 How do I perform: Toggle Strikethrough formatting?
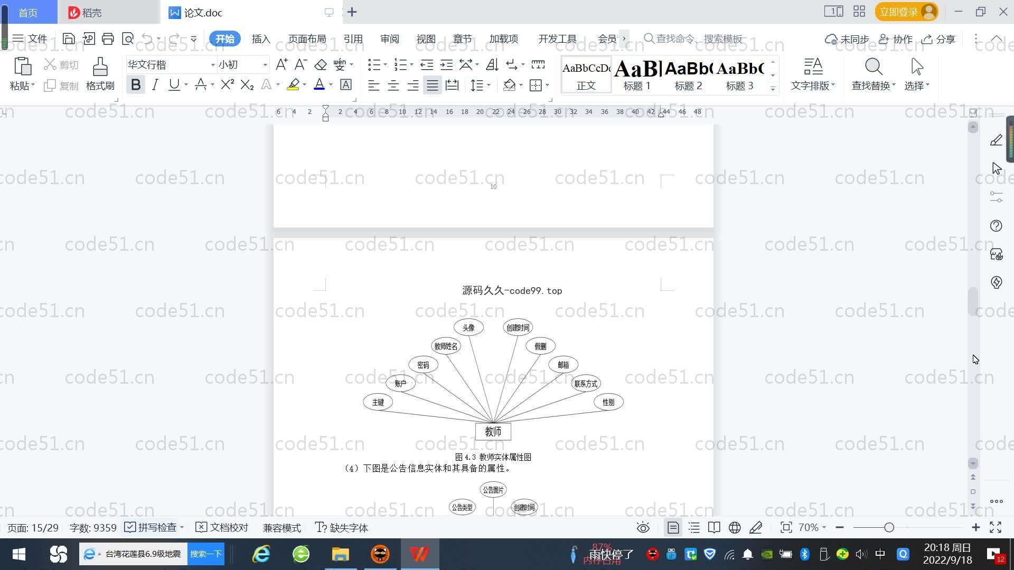point(200,84)
